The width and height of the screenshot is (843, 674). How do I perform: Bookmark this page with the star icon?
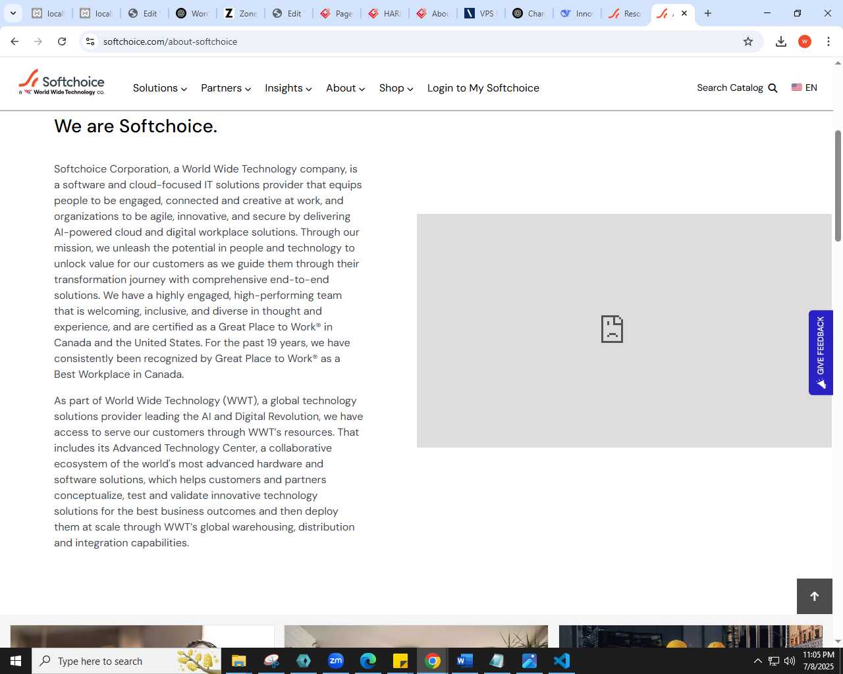click(x=748, y=41)
